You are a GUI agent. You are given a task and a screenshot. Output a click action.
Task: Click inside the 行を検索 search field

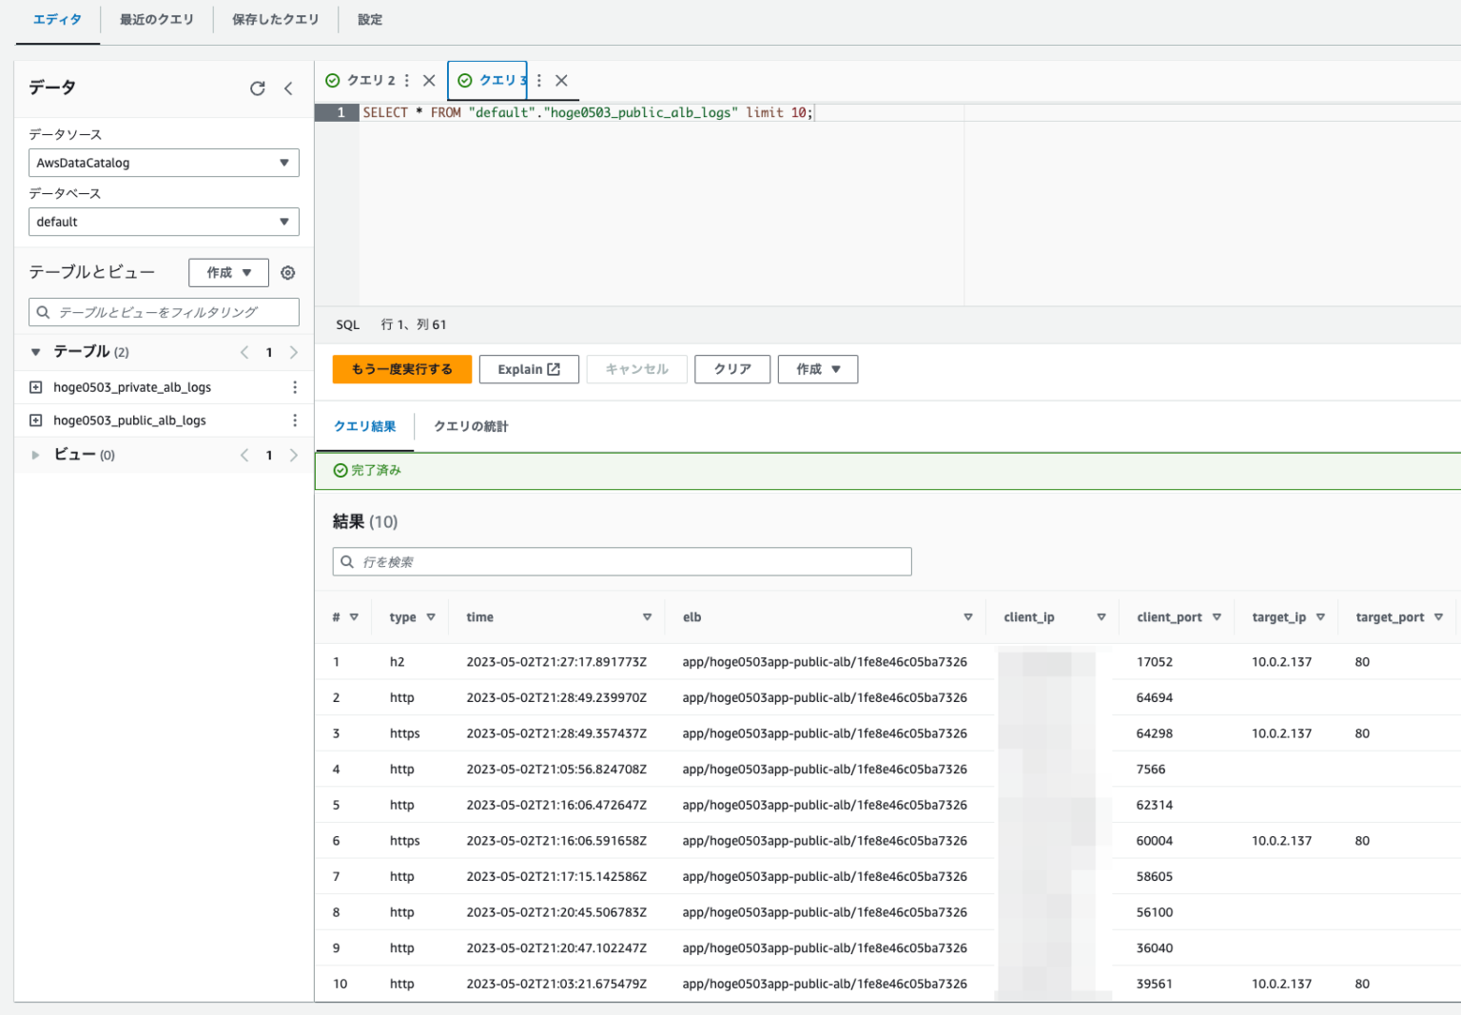pyautogui.click(x=621, y=561)
